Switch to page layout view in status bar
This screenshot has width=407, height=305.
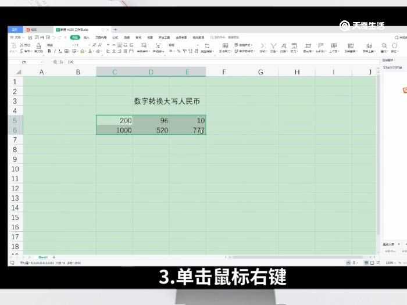(372, 263)
